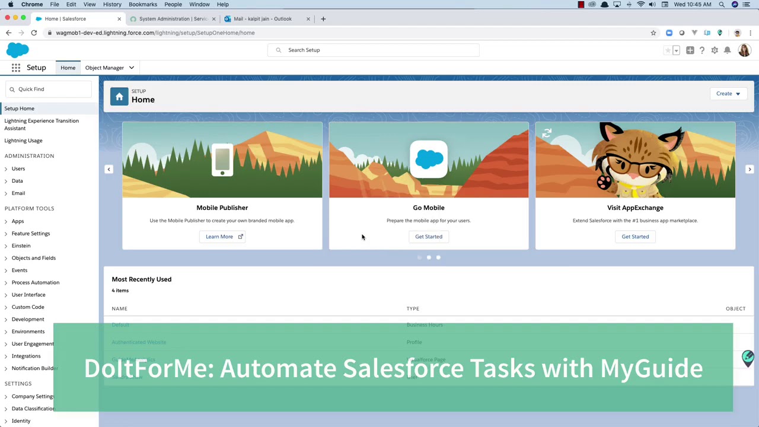This screenshot has height=427, width=759.
Task: Close the Home | Salesforce tab
Action: click(x=119, y=19)
